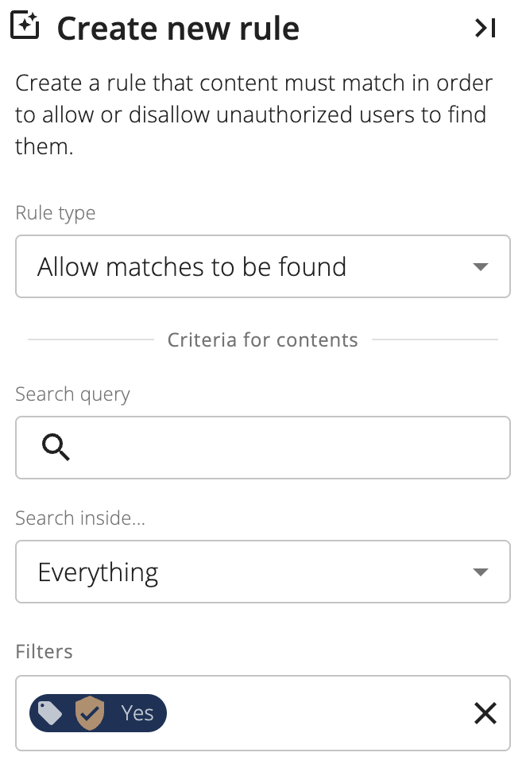Clear filters with the X icon
526x768 pixels.
coord(485,713)
